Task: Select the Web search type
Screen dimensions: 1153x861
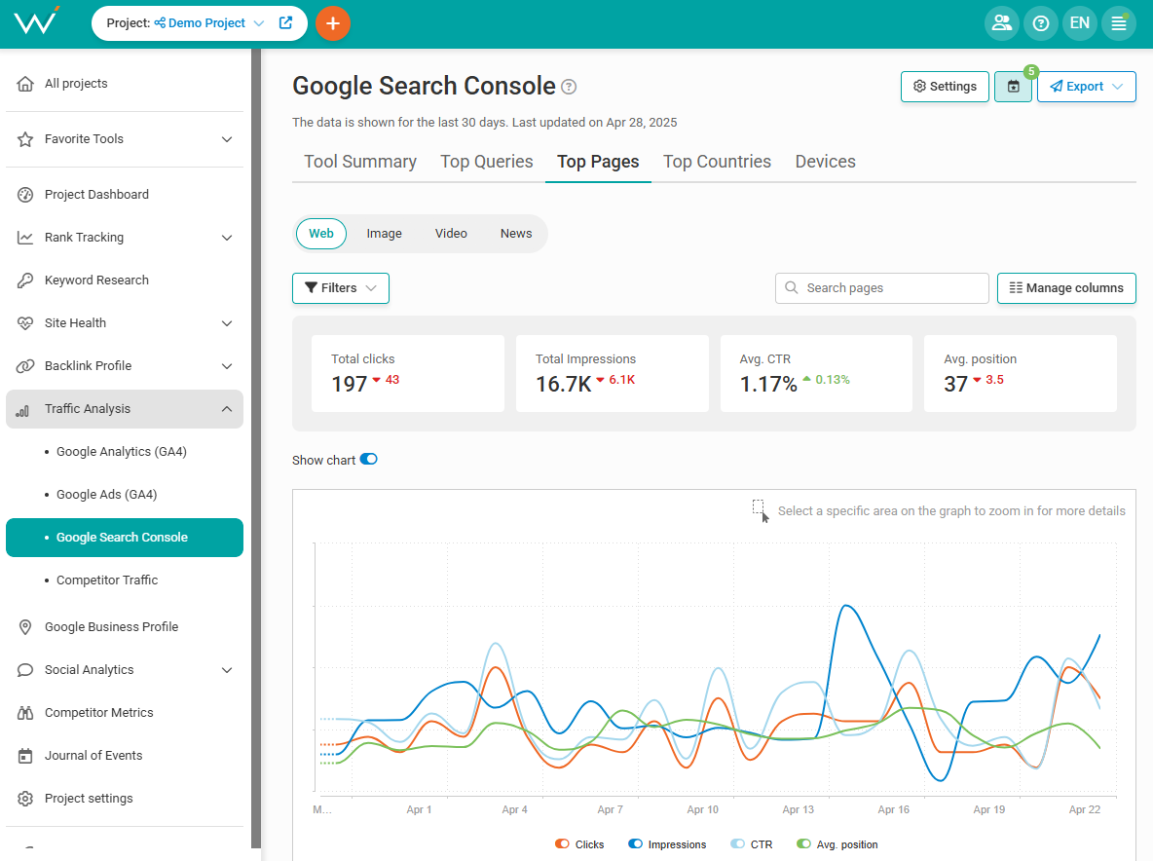Action: (x=320, y=234)
